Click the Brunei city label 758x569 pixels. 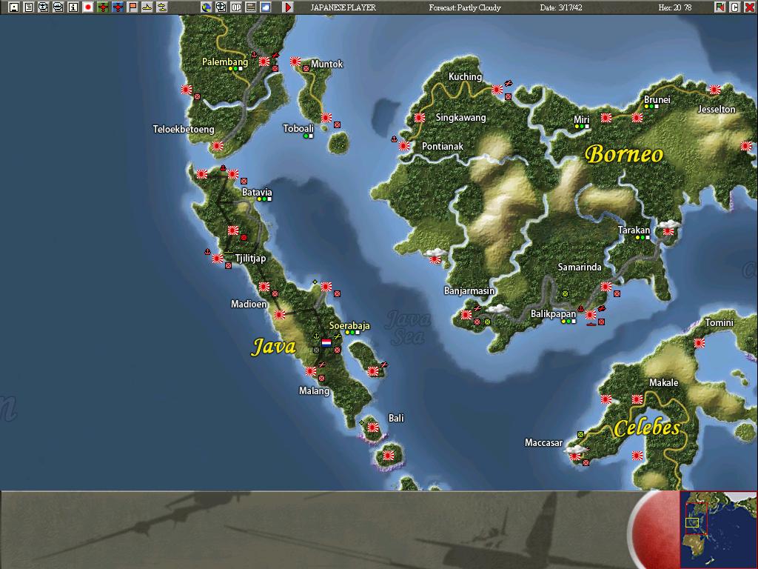657,99
